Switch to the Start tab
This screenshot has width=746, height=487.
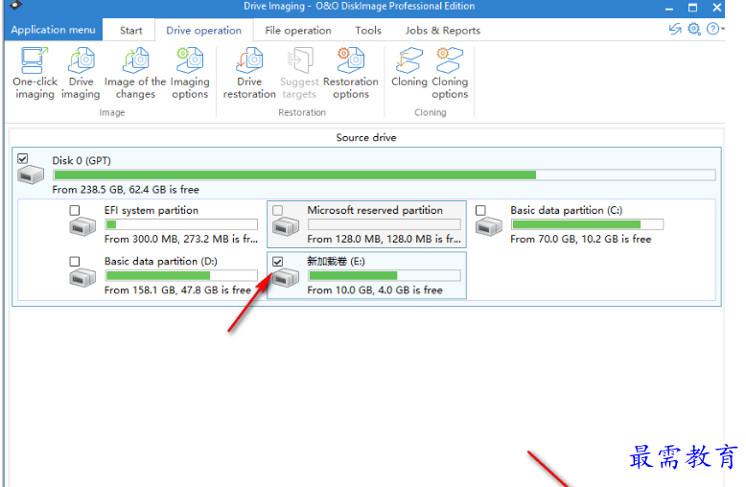tap(130, 31)
